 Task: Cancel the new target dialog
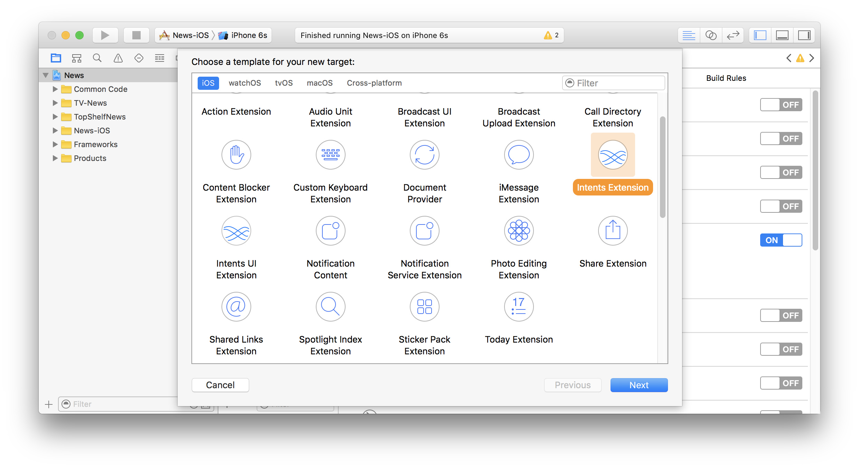pyautogui.click(x=220, y=385)
